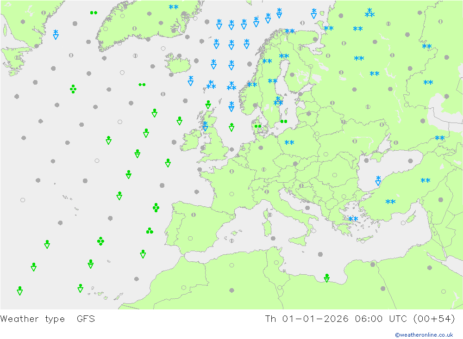Viewport: 463px width, 339px height.
Task: Click the open circle symbol over Romania
Action: (x=335, y=175)
